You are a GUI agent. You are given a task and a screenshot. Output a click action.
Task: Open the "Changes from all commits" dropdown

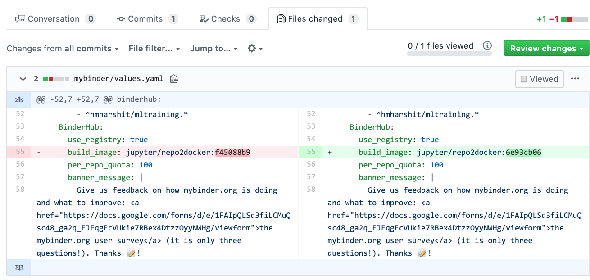63,48
